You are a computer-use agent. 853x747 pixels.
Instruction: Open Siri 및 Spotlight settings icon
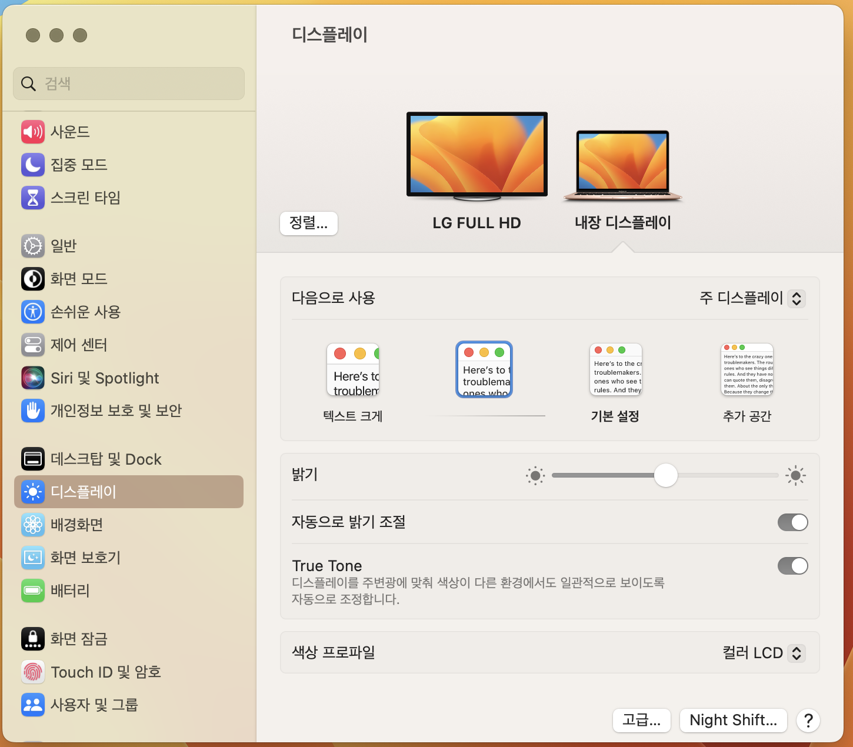33,378
